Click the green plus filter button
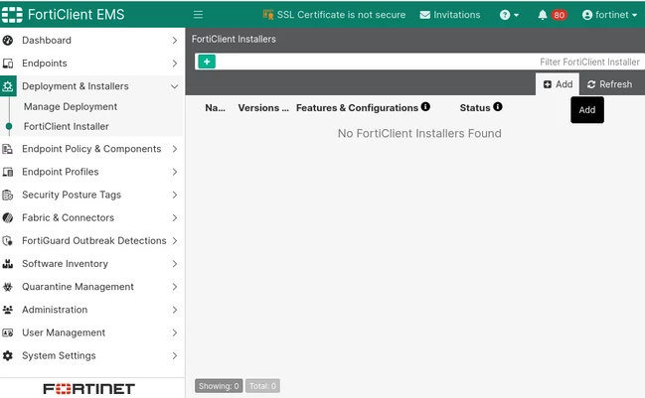645x398 pixels. point(207,62)
